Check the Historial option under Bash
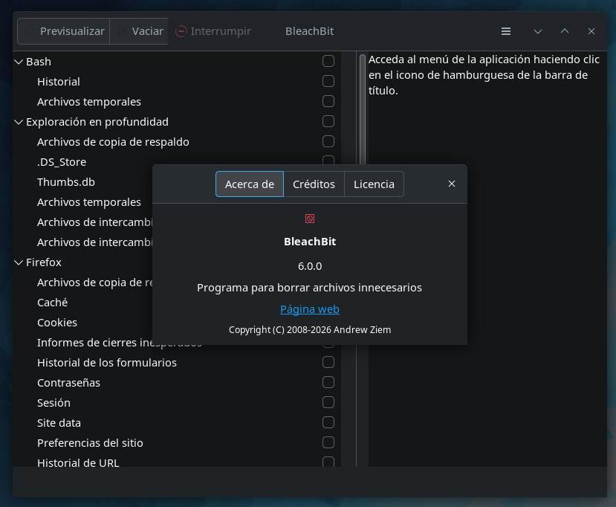Screen dimensions: 616x507 [328, 81]
